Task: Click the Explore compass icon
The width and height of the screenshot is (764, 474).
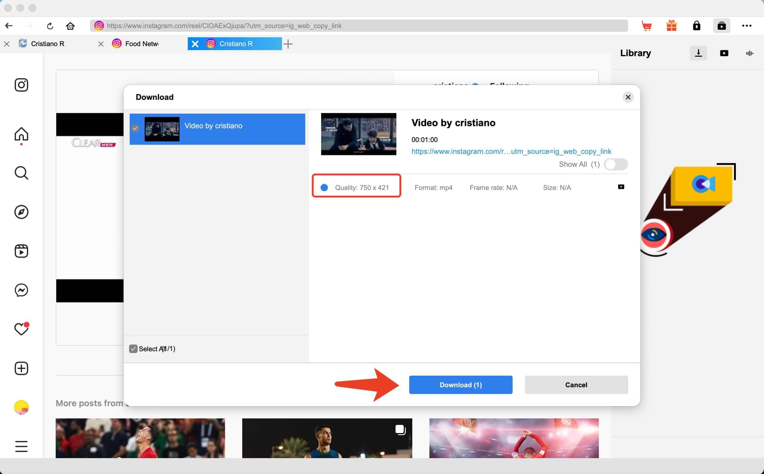Action: (21, 212)
